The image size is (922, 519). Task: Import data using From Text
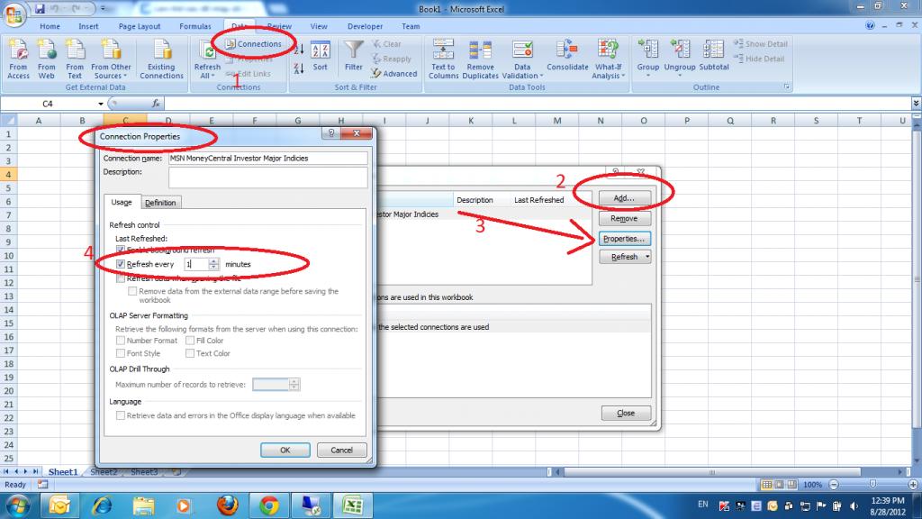75,59
